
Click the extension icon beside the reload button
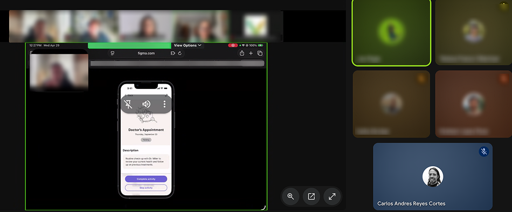[173, 53]
